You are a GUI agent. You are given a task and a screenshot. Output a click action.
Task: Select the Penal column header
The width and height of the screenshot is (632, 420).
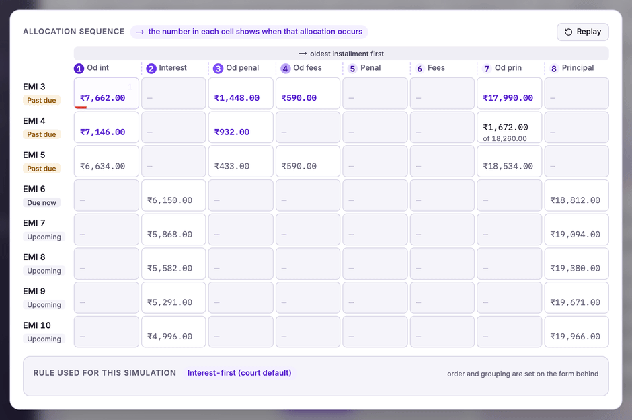(370, 68)
